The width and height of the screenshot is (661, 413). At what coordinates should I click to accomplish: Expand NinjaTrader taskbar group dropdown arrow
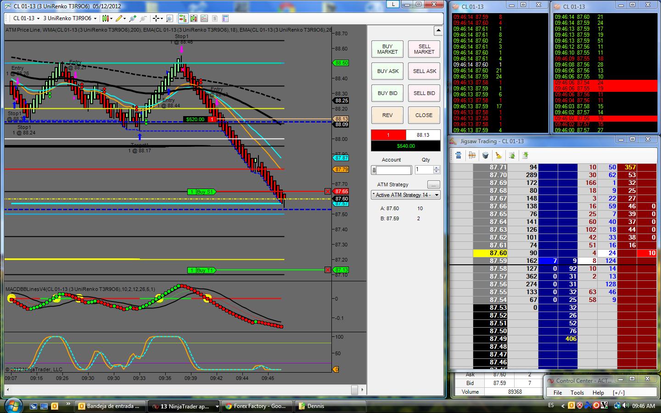217,406
